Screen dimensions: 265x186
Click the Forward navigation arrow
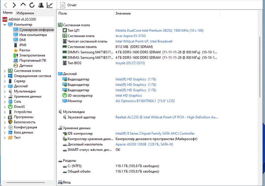[14, 5]
